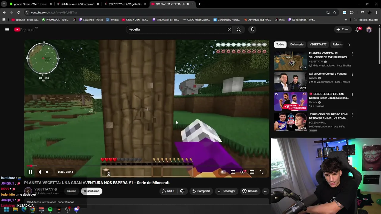Open the YouTube hamburger guide menu
This screenshot has height=214, width=381.
coord(7,29)
